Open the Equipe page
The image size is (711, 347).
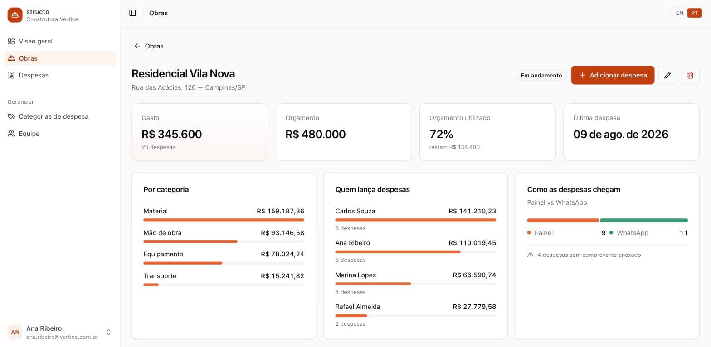pyautogui.click(x=60, y=134)
